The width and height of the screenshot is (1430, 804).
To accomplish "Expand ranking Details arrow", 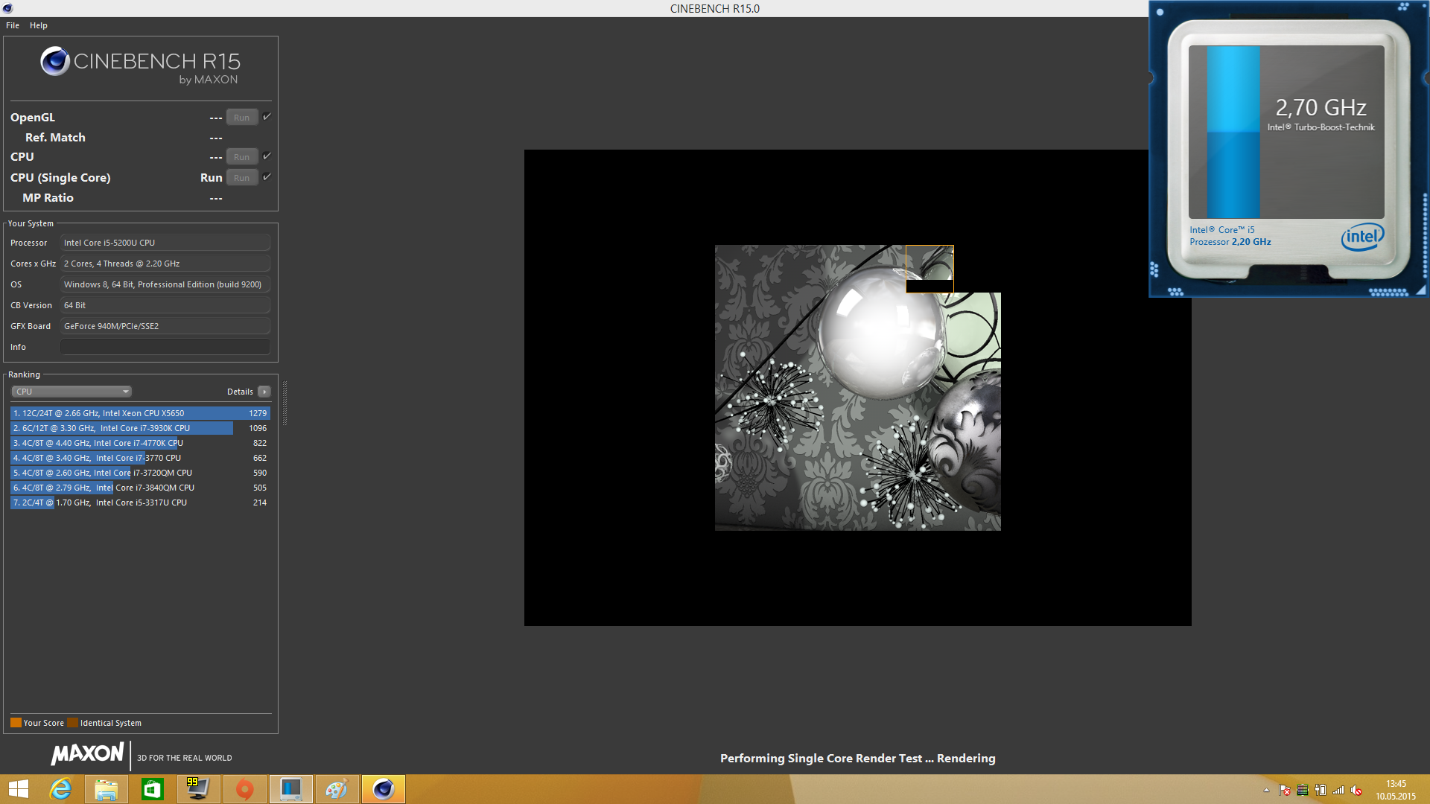I will pyautogui.click(x=264, y=392).
